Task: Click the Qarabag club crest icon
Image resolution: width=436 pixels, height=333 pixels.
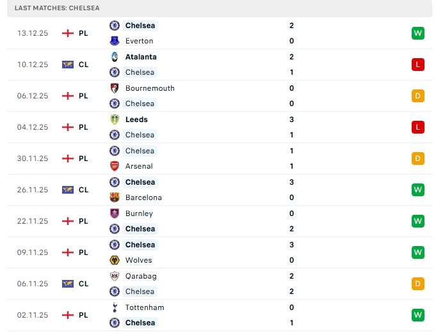Action: tap(115, 276)
